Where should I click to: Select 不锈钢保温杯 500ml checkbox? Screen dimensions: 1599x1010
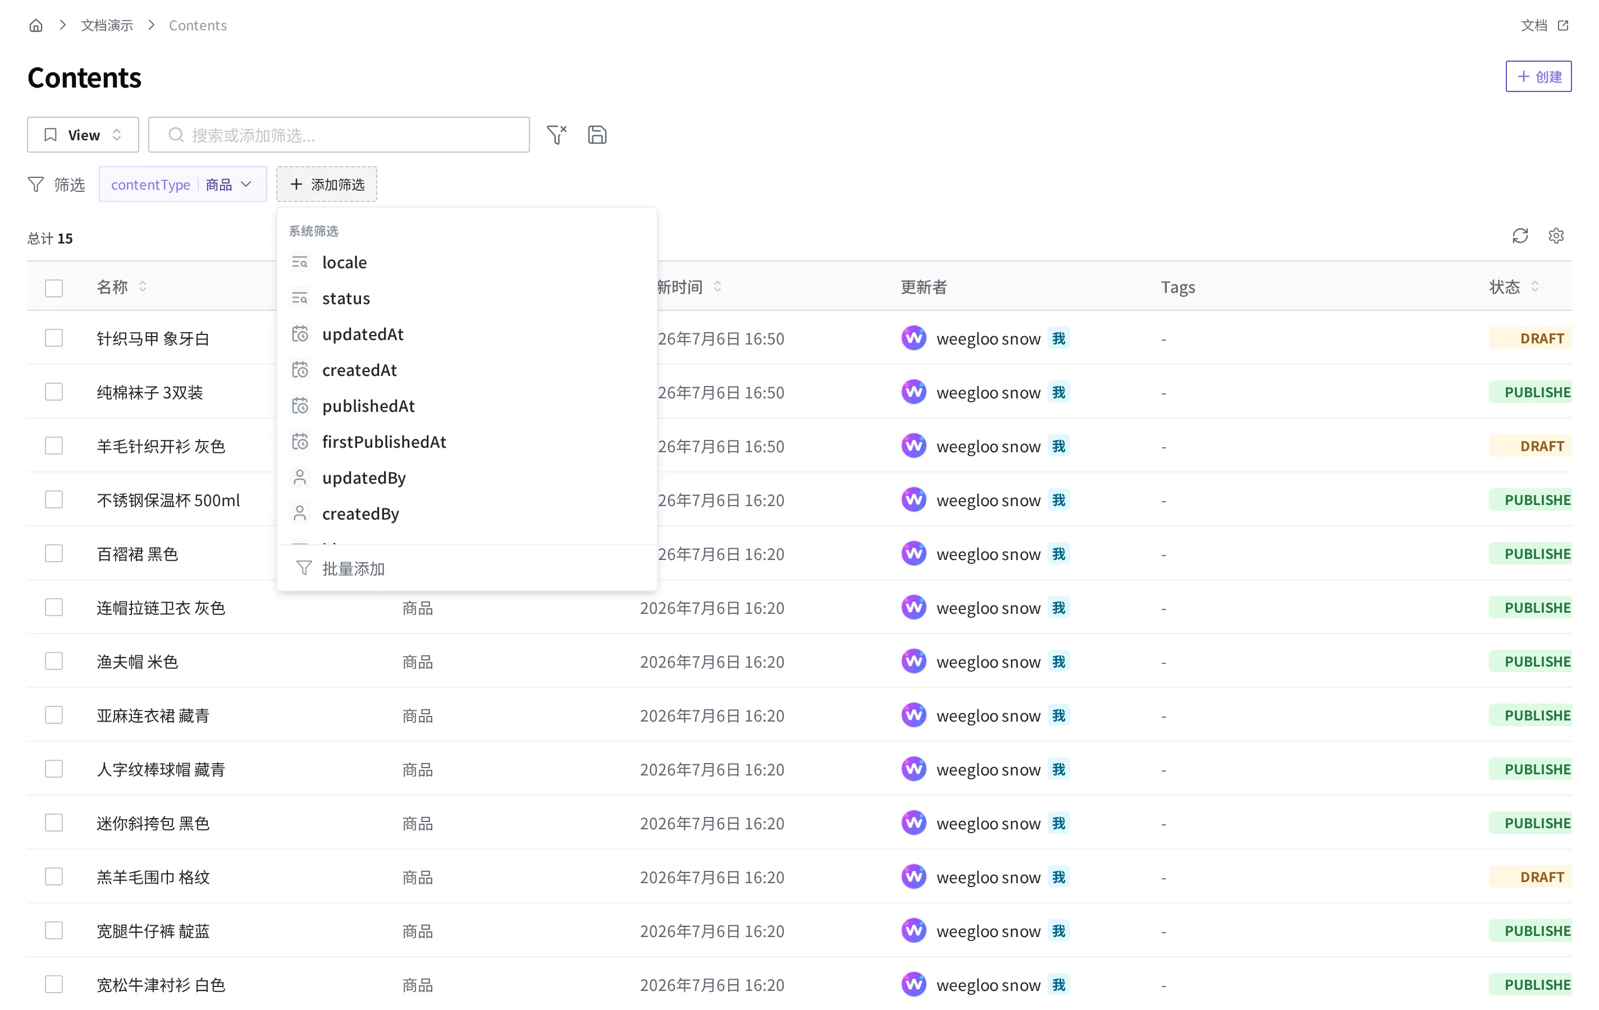click(x=54, y=500)
